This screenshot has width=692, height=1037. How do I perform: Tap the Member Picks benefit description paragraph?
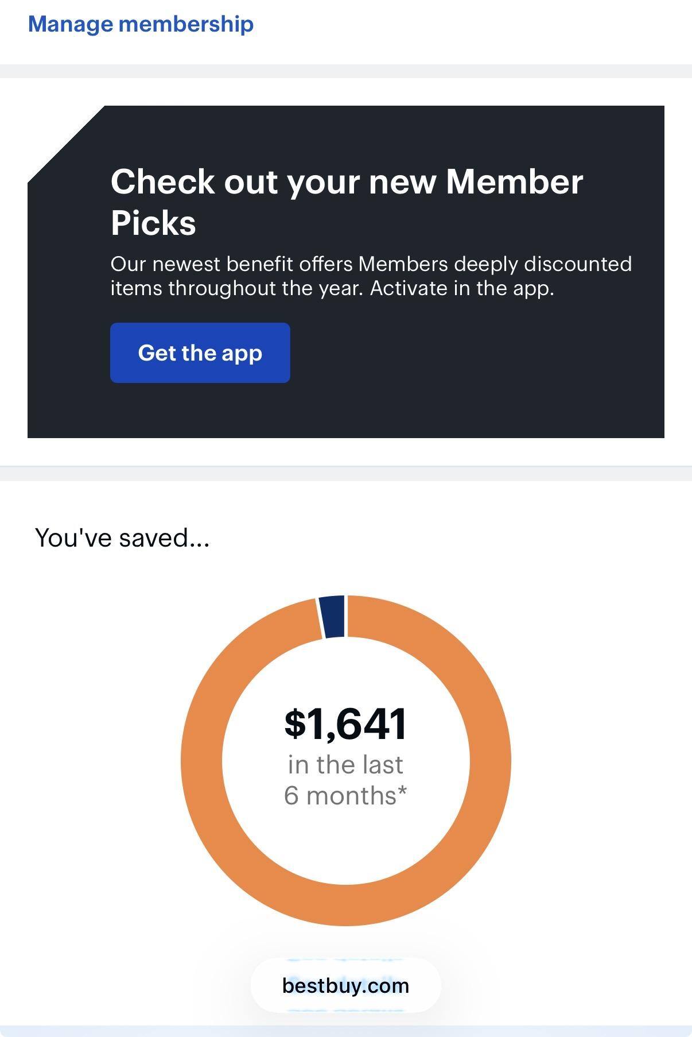coord(370,276)
